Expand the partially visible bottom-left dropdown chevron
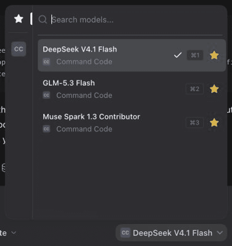Viewport: 232px width, 246px height. point(14,233)
